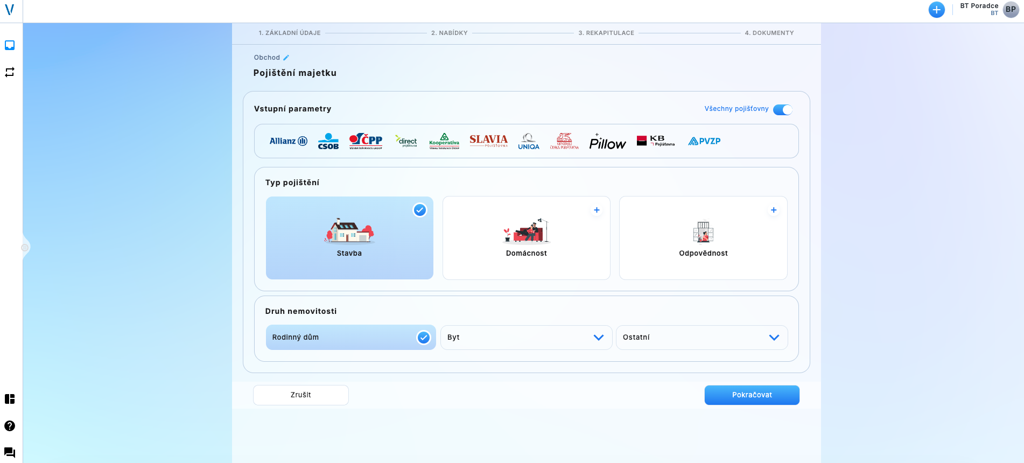
Task: Click the blue plus button in header
Action: (x=936, y=10)
